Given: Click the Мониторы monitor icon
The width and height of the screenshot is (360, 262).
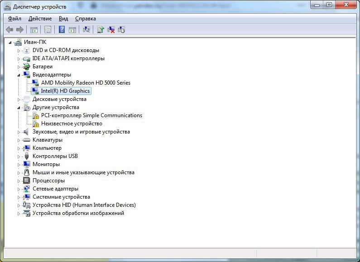Looking at the screenshot, I should tap(27, 164).
